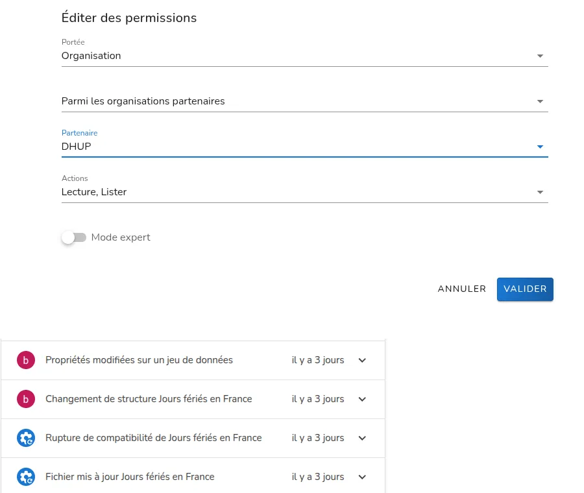Click the VALIDER button
The height and width of the screenshot is (493, 584).
[525, 289]
